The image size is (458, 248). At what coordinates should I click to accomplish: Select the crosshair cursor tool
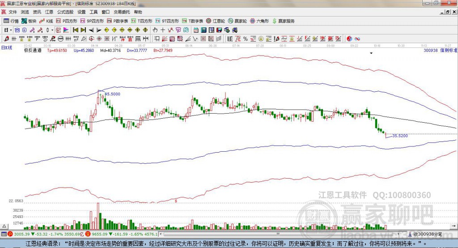pyautogui.click(x=163, y=30)
